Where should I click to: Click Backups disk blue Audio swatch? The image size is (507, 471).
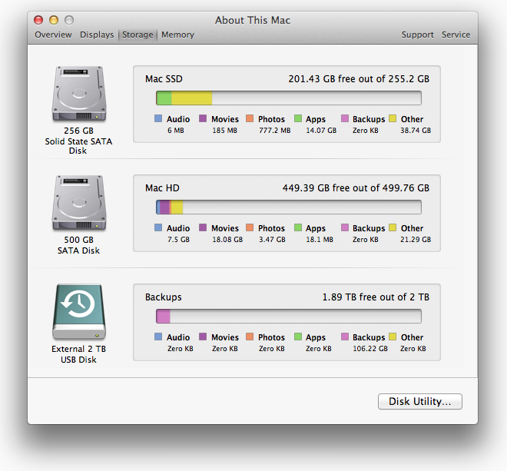click(x=158, y=337)
